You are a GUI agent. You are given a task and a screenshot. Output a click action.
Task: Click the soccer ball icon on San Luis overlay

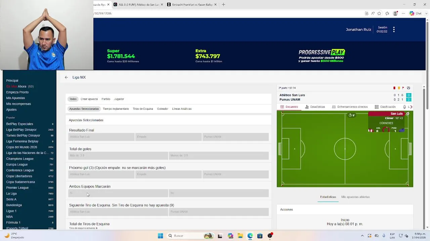pos(408,114)
